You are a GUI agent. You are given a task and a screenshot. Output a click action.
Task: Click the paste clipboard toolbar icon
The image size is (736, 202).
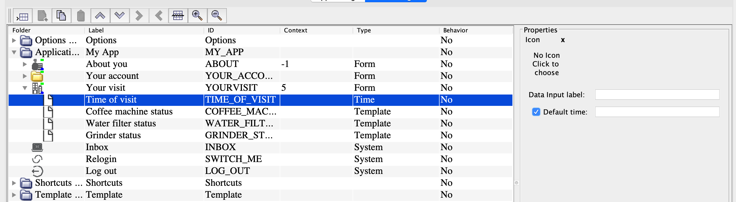pos(81,16)
